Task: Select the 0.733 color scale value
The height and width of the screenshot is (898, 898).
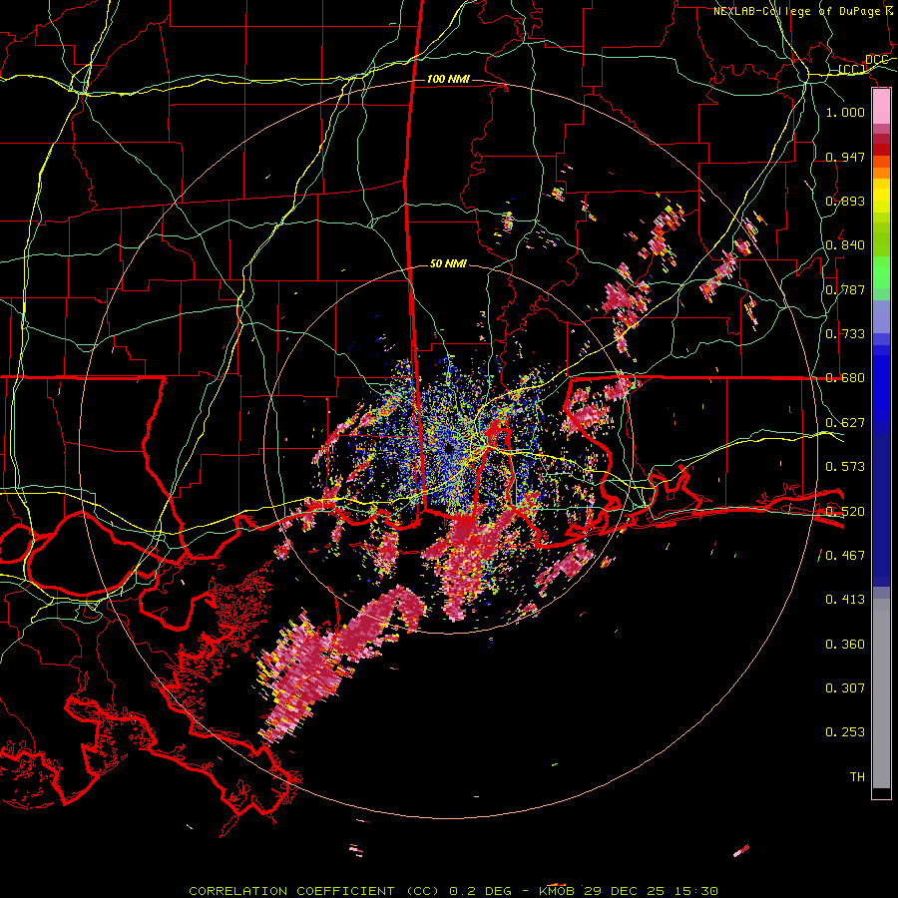Action: coord(845,333)
